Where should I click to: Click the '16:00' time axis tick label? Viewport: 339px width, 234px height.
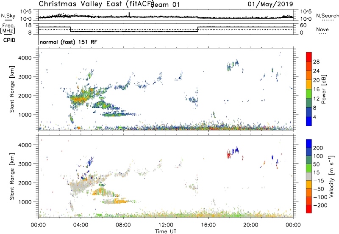tap(208, 225)
